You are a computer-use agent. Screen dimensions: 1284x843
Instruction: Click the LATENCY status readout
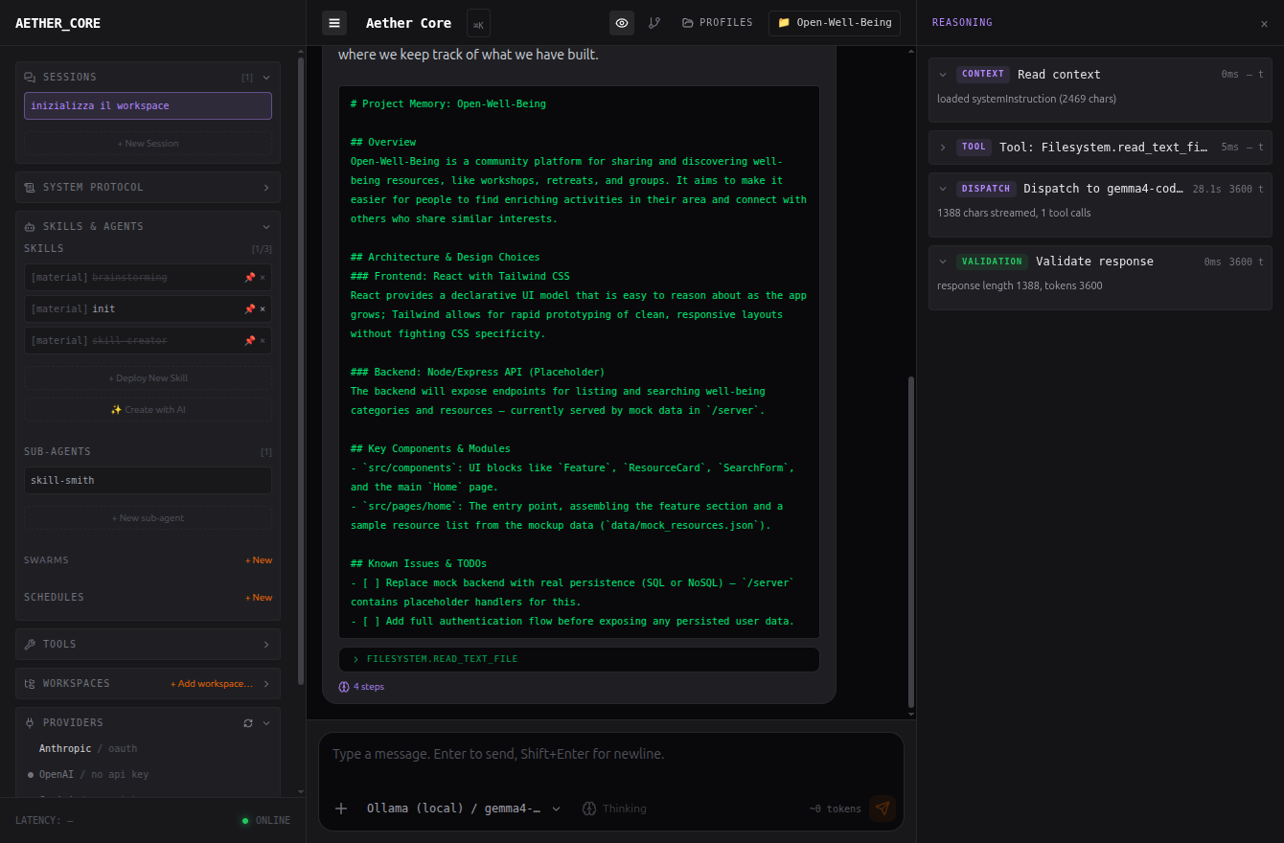point(44,820)
